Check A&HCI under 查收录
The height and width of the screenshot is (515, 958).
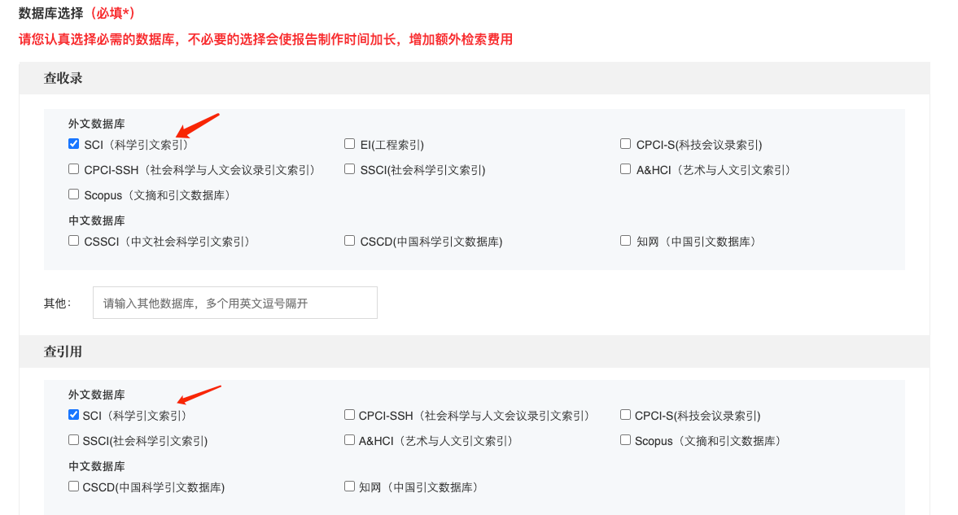click(625, 169)
